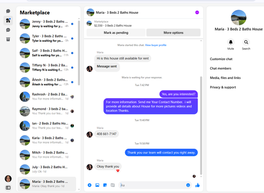
Task: Expand Media, files and links
Action: pos(225,78)
